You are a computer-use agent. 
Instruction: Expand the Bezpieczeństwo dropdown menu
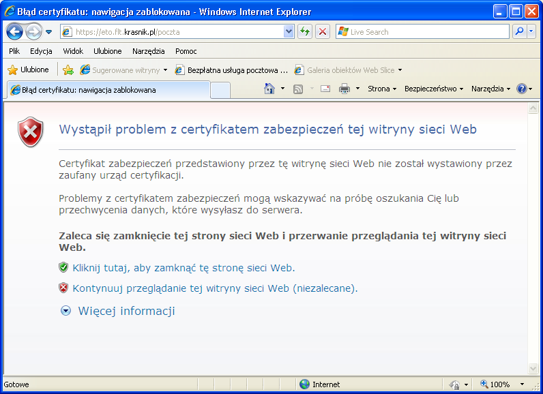click(x=433, y=89)
